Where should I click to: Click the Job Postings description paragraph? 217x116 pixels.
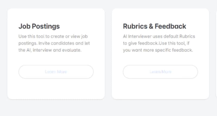pos(54,43)
